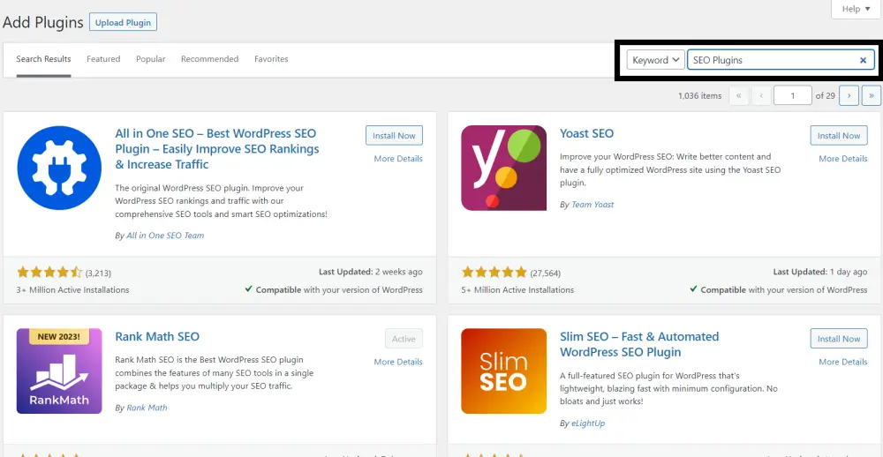Open More Details for Slim SEO

click(843, 362)
